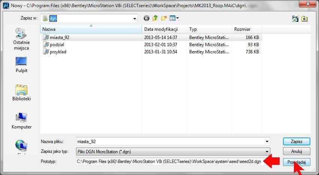The image size is (319, 175).
Task: Open the starred folder favorites icon
Action: (304, 19)
